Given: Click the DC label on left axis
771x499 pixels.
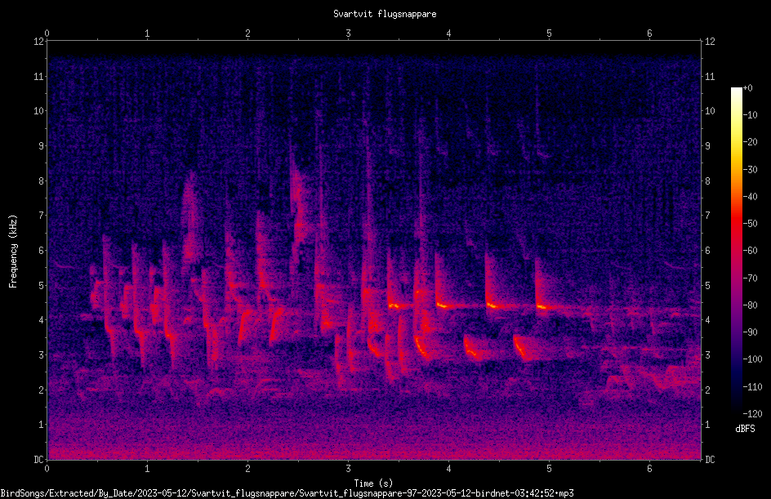Looking at the screenshot, I should 38,460.
